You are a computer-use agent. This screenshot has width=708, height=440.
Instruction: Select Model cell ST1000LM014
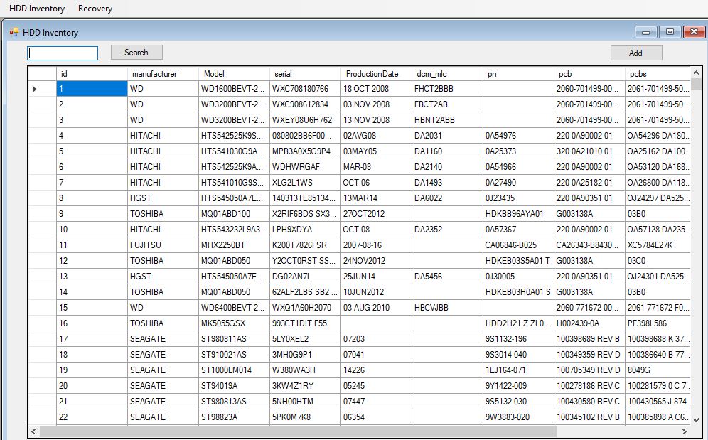(x=234, y=370)
